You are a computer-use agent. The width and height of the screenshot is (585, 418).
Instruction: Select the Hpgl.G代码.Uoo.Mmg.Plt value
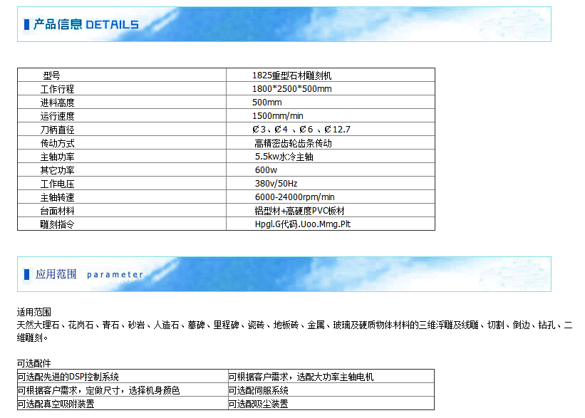point(303,224)
